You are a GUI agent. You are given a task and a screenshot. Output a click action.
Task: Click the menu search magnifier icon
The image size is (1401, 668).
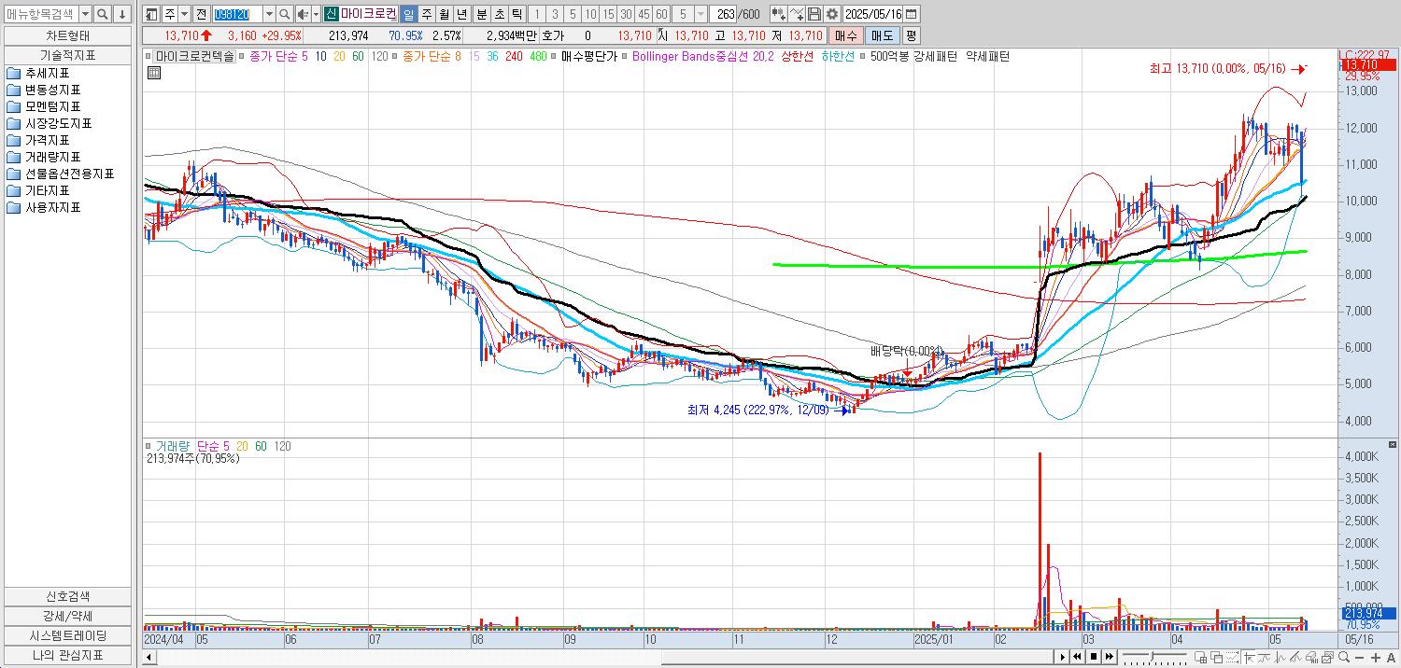[103, 14]
